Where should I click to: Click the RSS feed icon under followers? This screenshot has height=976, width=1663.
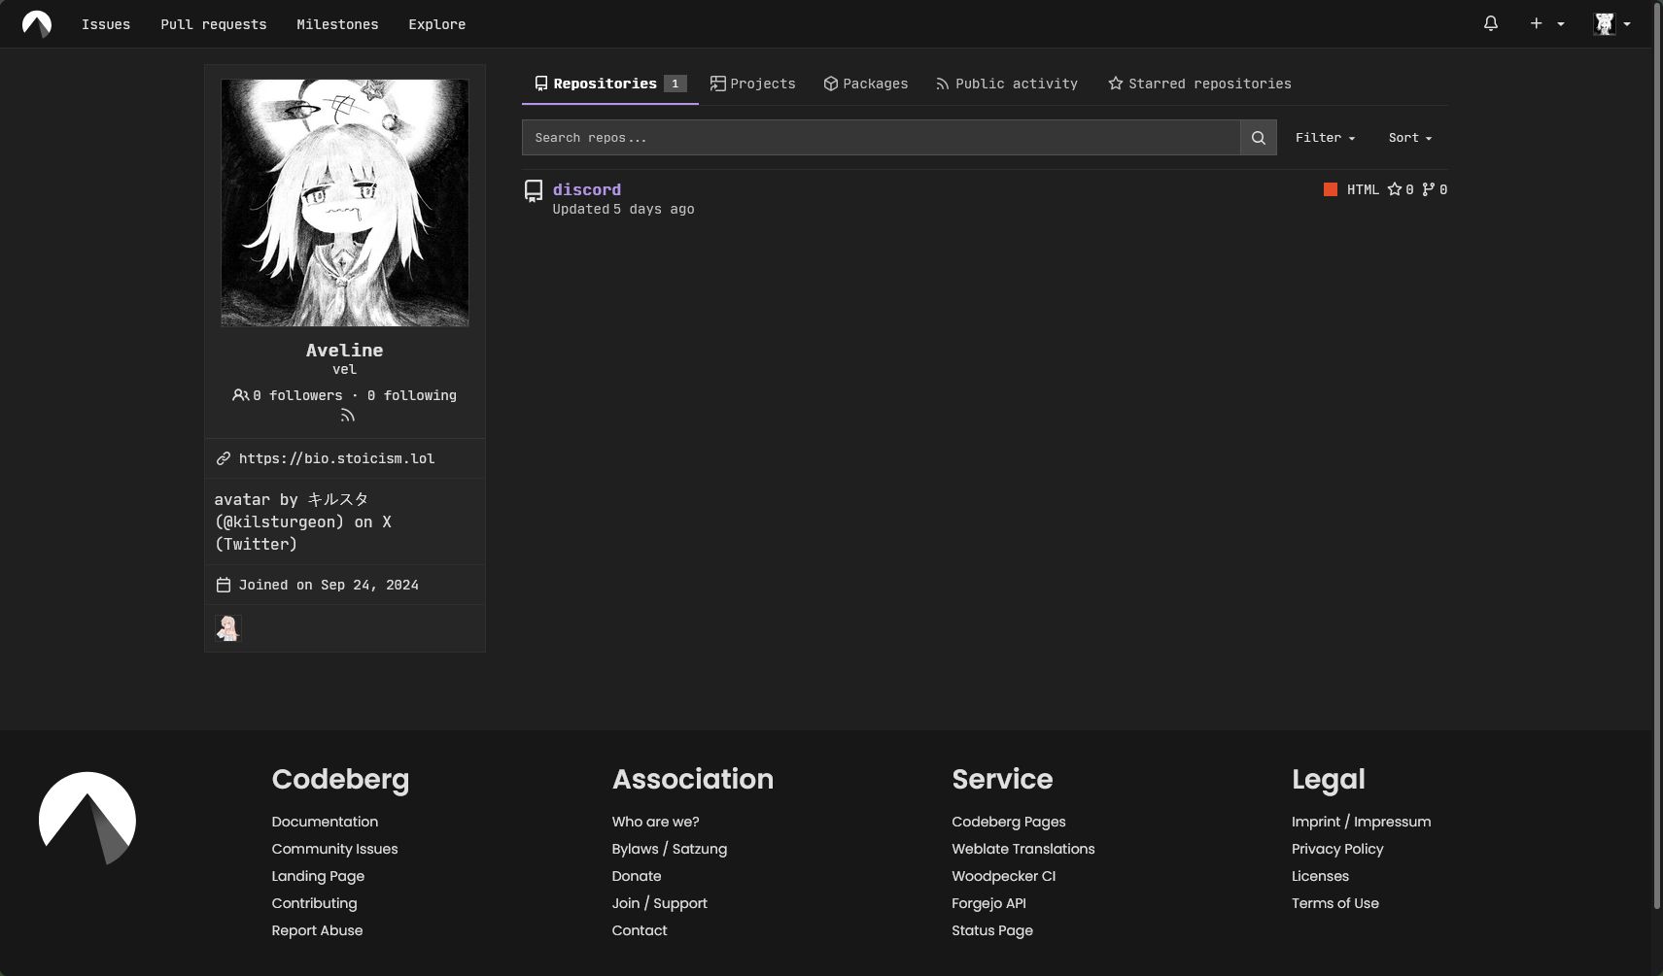coord(347,416)
